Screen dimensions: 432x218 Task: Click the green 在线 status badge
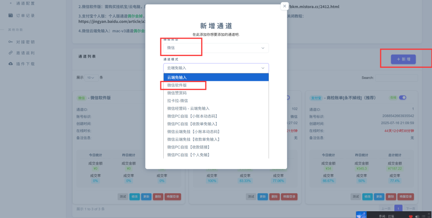click(x=393, y=98)
